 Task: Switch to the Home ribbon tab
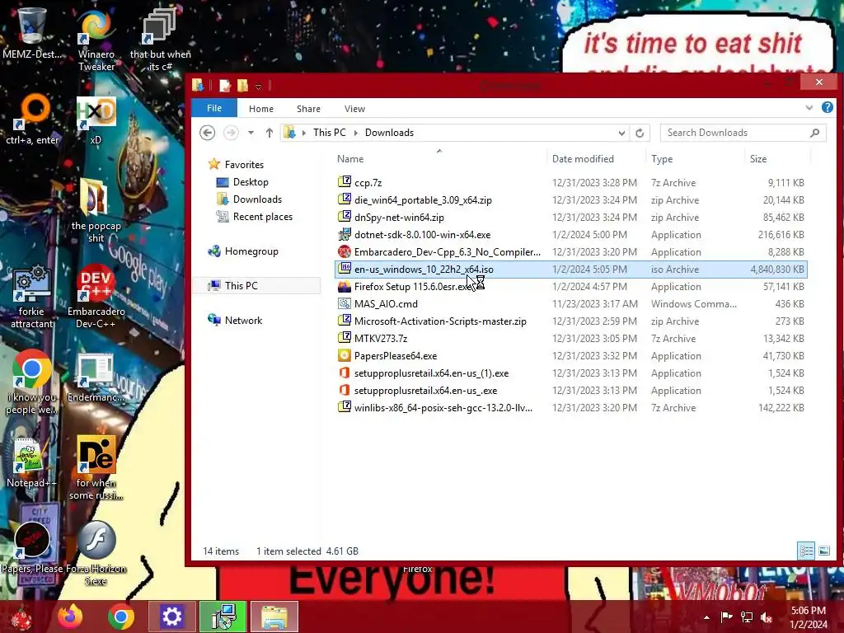(x=261, y=109)
